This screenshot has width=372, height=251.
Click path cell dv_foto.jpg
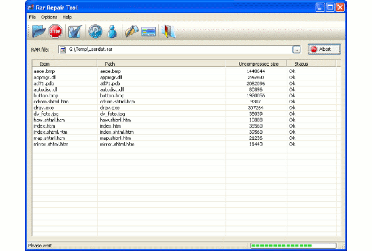pos(112,114)
